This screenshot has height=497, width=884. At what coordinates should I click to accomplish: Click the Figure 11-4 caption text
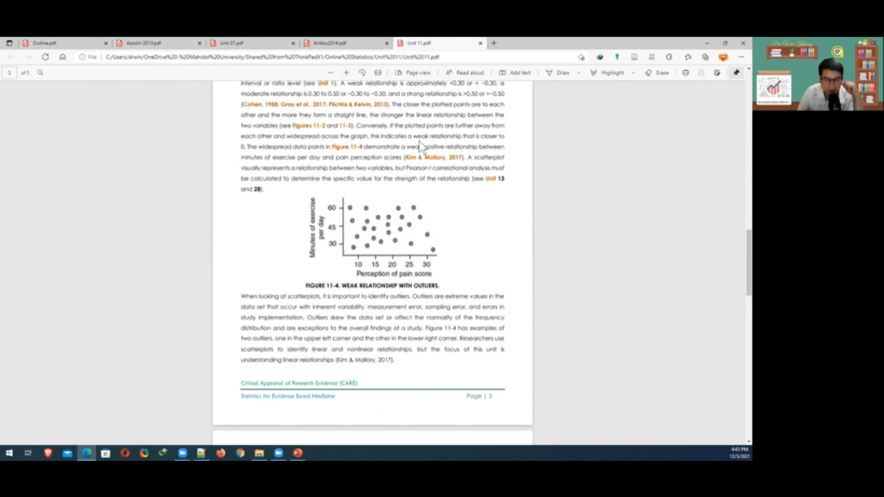[x=372, y=286]
